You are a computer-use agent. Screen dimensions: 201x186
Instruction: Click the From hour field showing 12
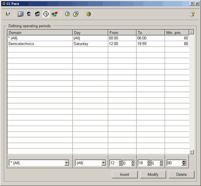[113, 163]
